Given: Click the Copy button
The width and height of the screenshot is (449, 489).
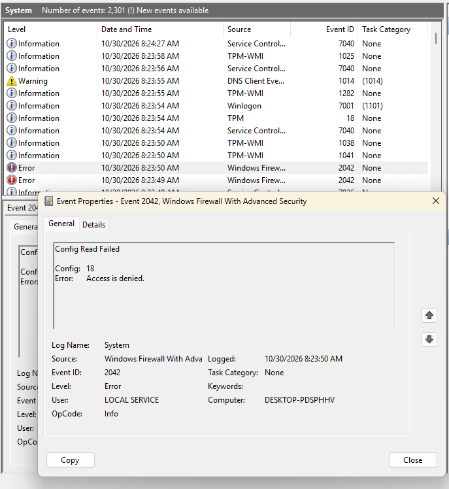Looking at the screenshot, I should click(71, 460).
